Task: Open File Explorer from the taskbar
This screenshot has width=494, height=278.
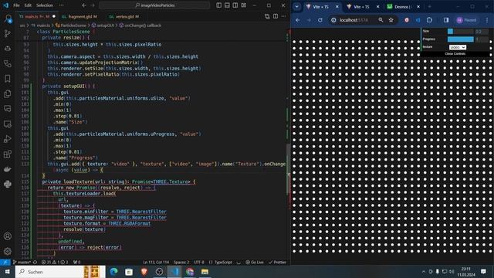Action: 205,272
